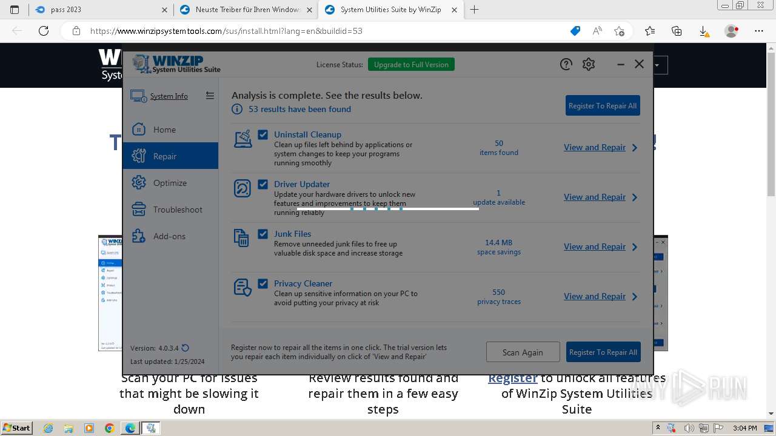This screenshot has width=776, height=436.
Task: Open the Troubleshoot section
Action: tap(170, 210)
